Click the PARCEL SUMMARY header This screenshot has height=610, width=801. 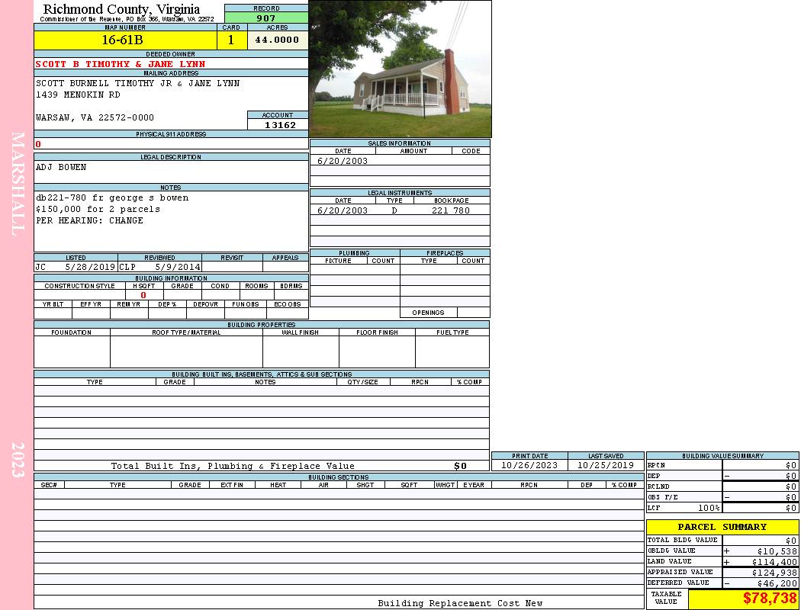tap(722, 527)
